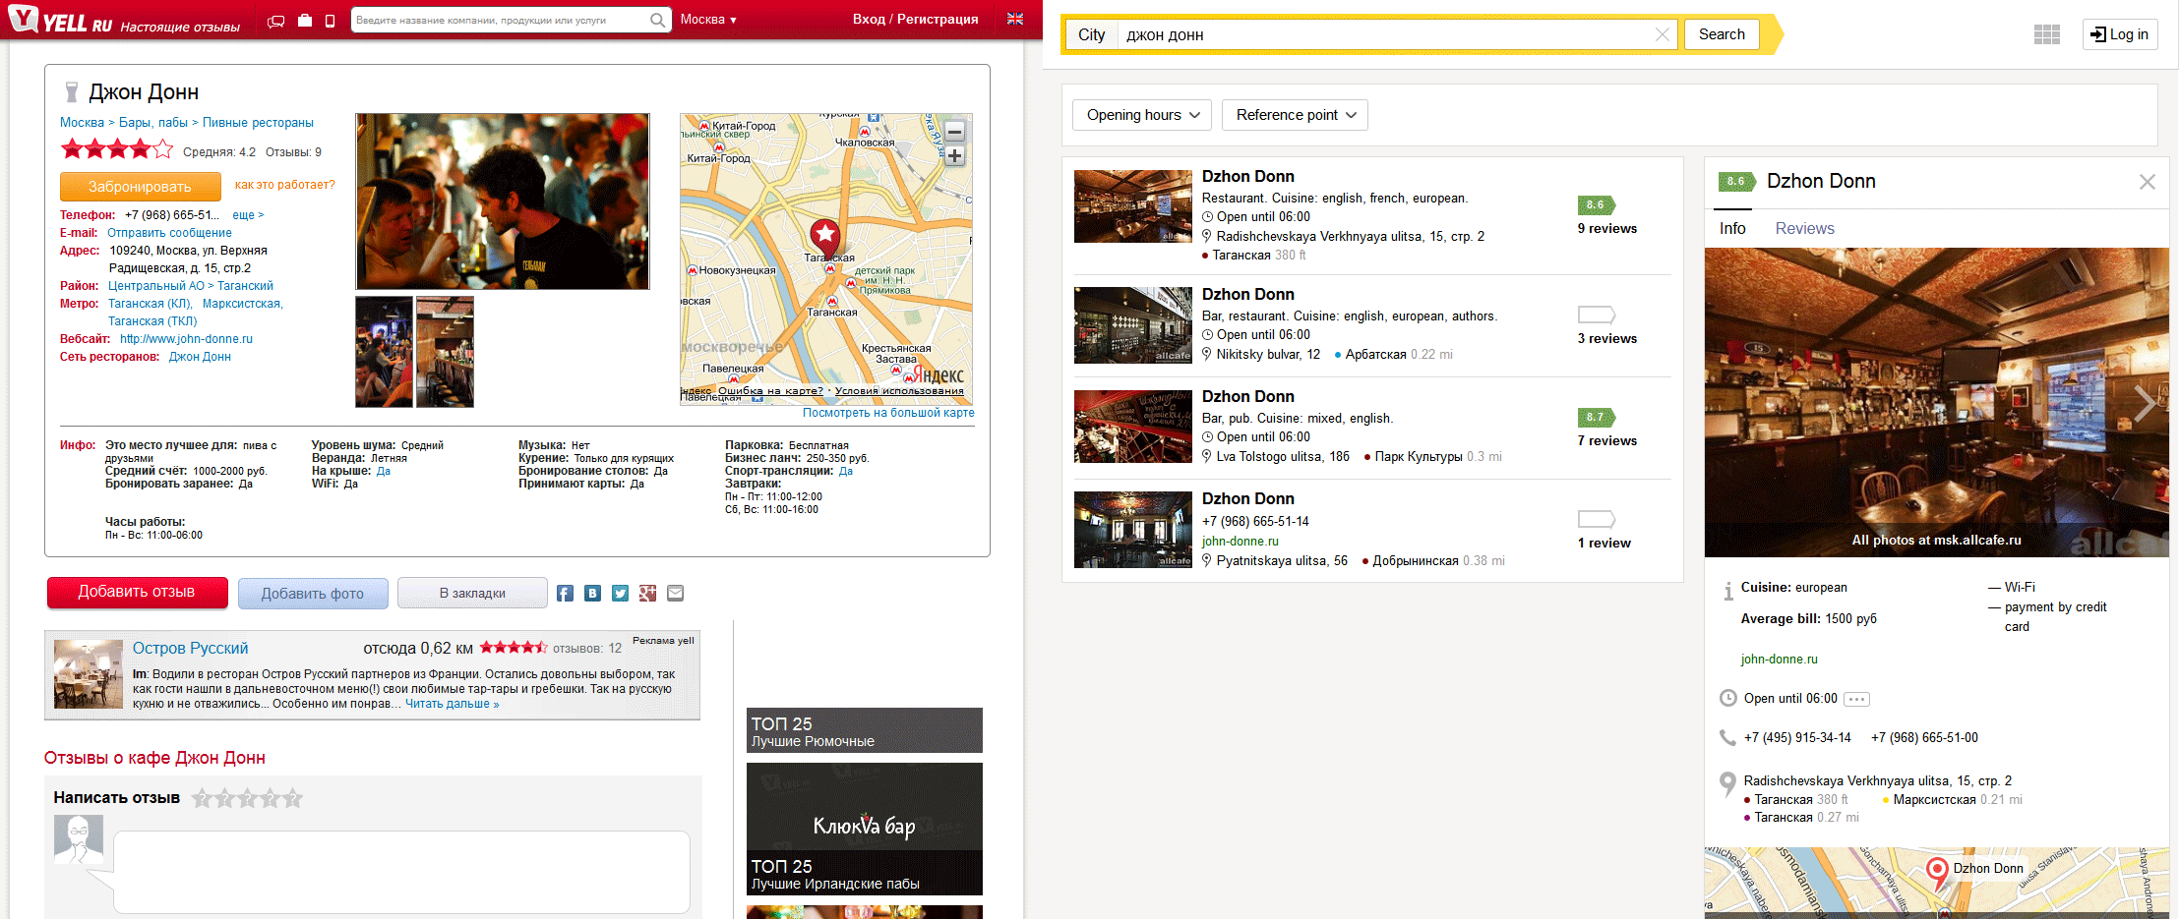The height and width of the screenshot is (919, 2179).
Task: Click the magnifier icon in Yell search box
Action: coord(658,20)
